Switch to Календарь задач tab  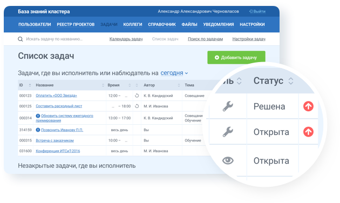click(x=126, y=39)
